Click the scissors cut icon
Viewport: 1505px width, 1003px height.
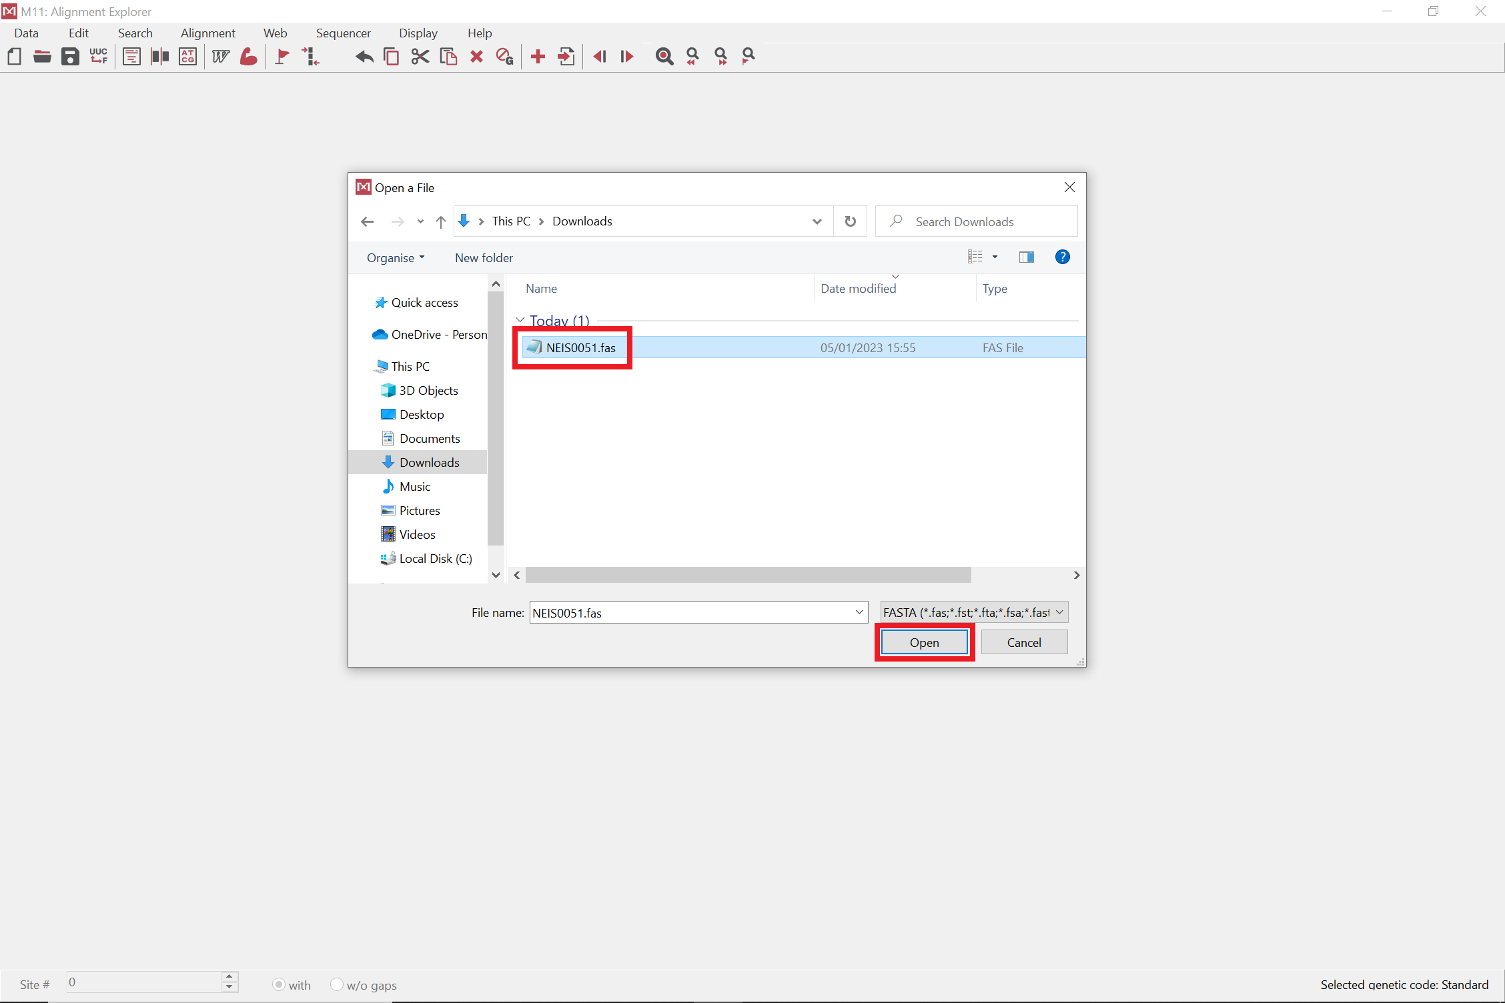(420, 57)
